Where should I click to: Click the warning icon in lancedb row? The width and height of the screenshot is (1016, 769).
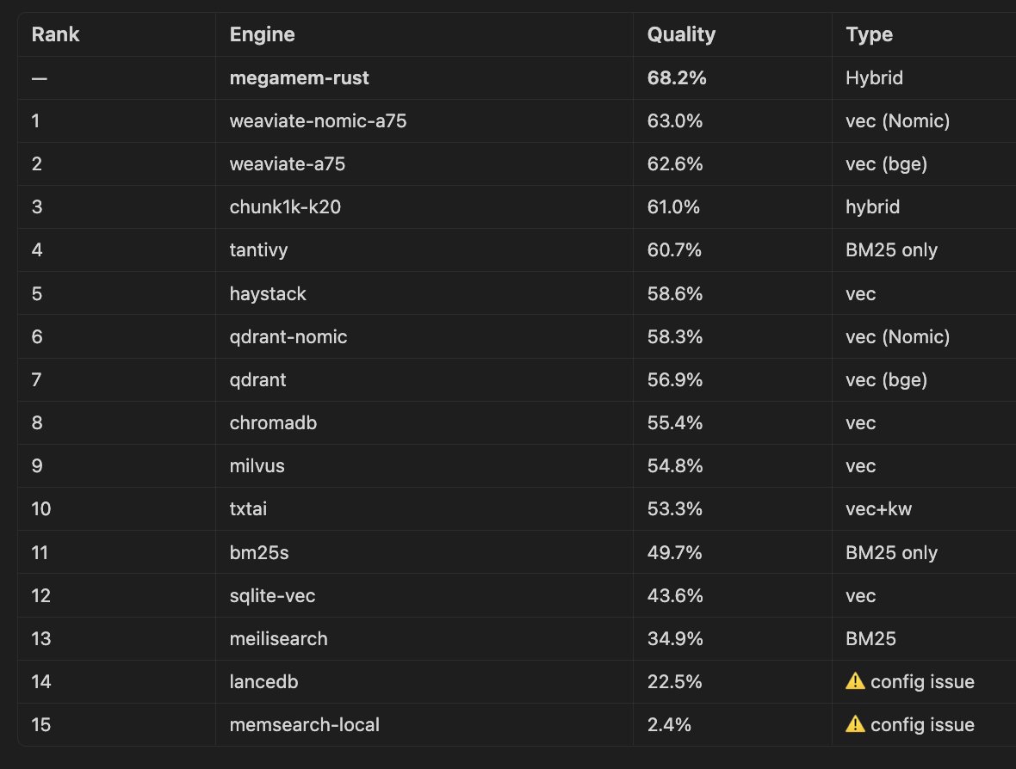855,681
